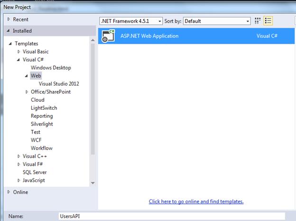The height and width of the screenshot is (221, 296).
Task: Select the Silverlight template category
Action: 42,124
